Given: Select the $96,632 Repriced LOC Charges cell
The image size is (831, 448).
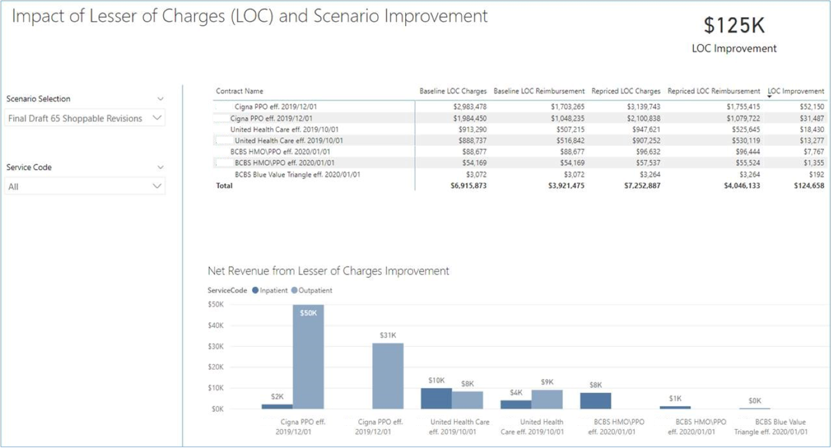Looking at the screenshot, I should pos(648,152).
